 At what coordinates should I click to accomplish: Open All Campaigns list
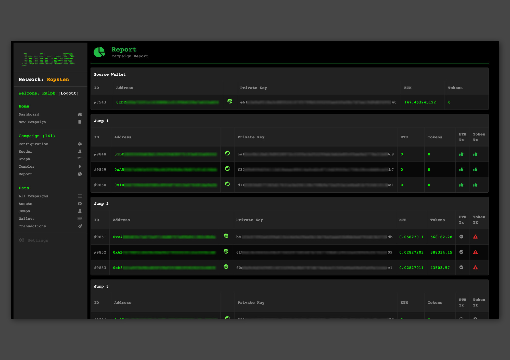coord(33,196)
